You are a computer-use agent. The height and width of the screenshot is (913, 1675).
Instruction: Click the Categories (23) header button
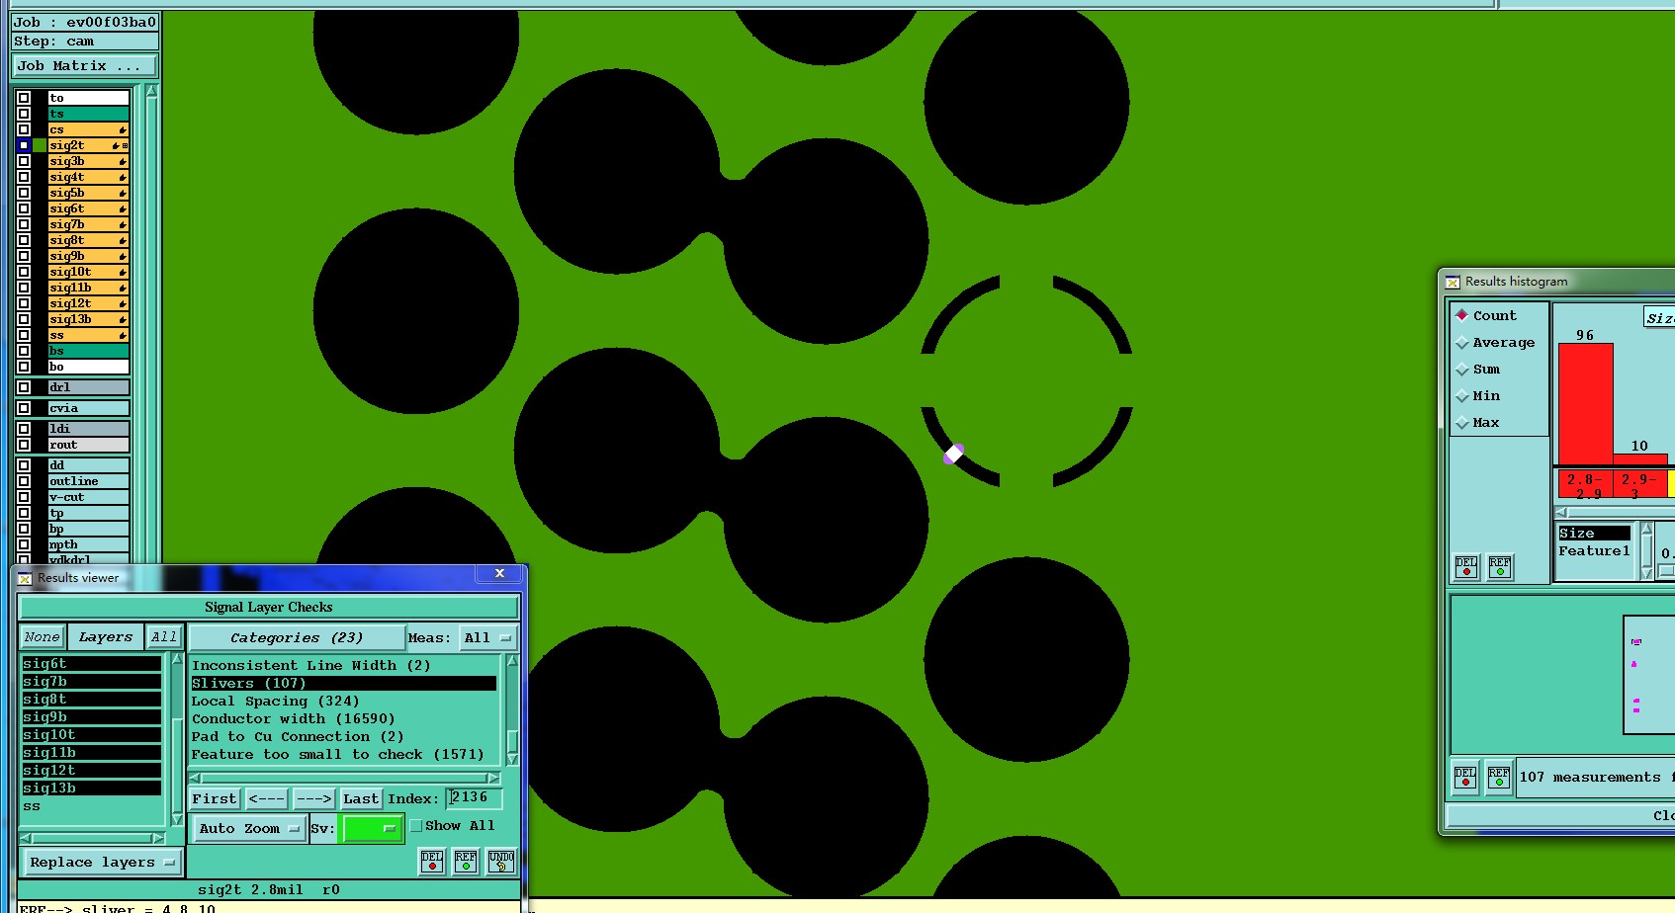point(297,637)
